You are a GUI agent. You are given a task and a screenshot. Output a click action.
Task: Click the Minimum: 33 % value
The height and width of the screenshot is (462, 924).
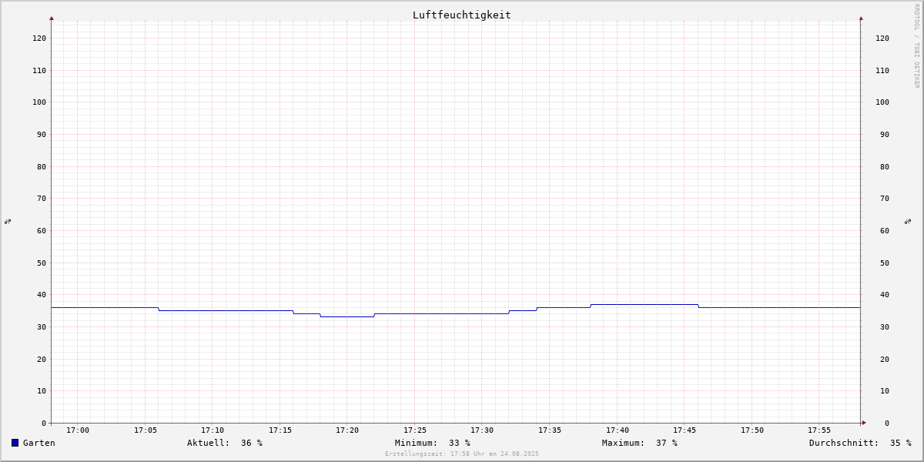click(x=432, y=443)
